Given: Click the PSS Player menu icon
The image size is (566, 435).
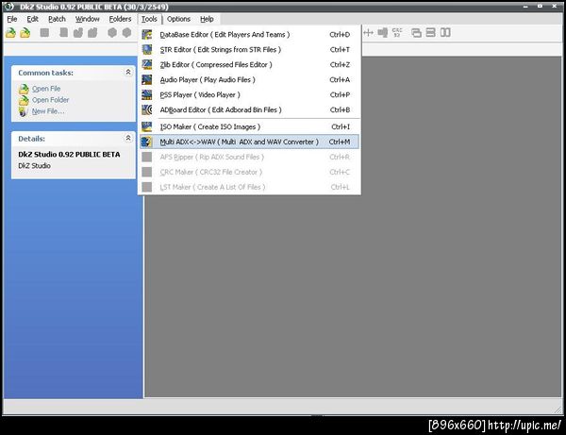Looking at the screenshot, I should point(147,94).
